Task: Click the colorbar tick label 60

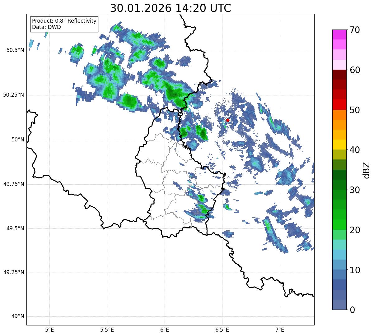Action: 354,70
